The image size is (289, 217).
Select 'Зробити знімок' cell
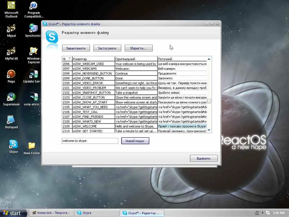point(182,93)
